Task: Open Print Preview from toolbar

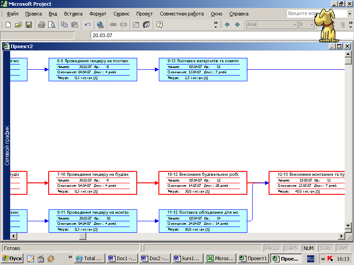Action: tap(51, 25)
